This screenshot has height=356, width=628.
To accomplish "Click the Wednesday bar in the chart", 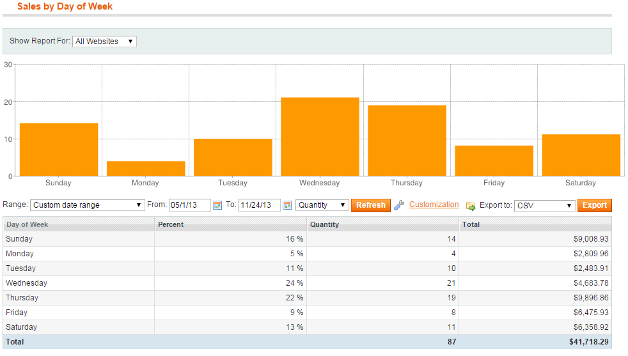I will tap(320, 137).
